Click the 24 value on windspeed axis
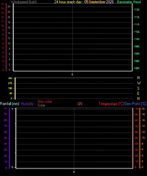147x176 pixels. click(9, 7)
